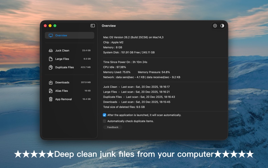Viewport: 268px width, 168px height.
Task: Click Duplicate Files last scan 18:16:43 line
Action: pos(139,97)
